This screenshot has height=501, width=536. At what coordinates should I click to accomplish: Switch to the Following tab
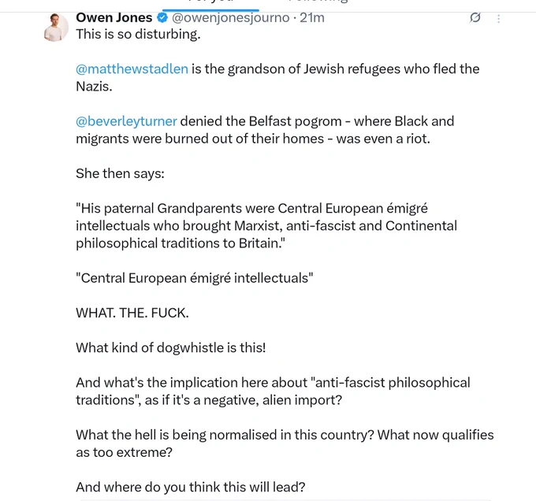pyautogui.click(x=318, y=2)
